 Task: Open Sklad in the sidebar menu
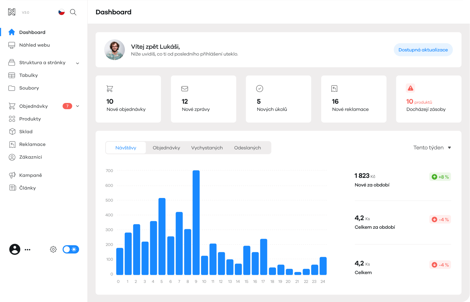click(26, 132)
